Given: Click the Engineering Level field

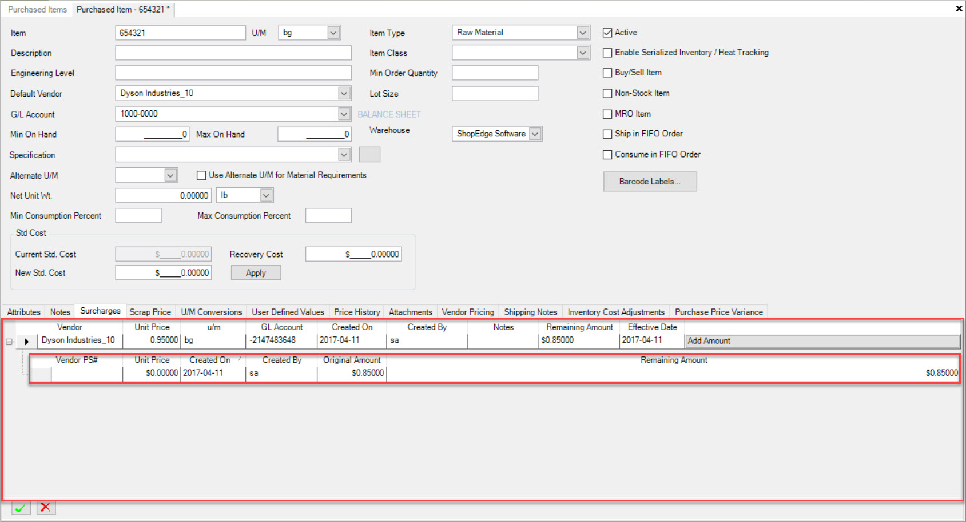Looking at the screenshot, I should 233,73.
